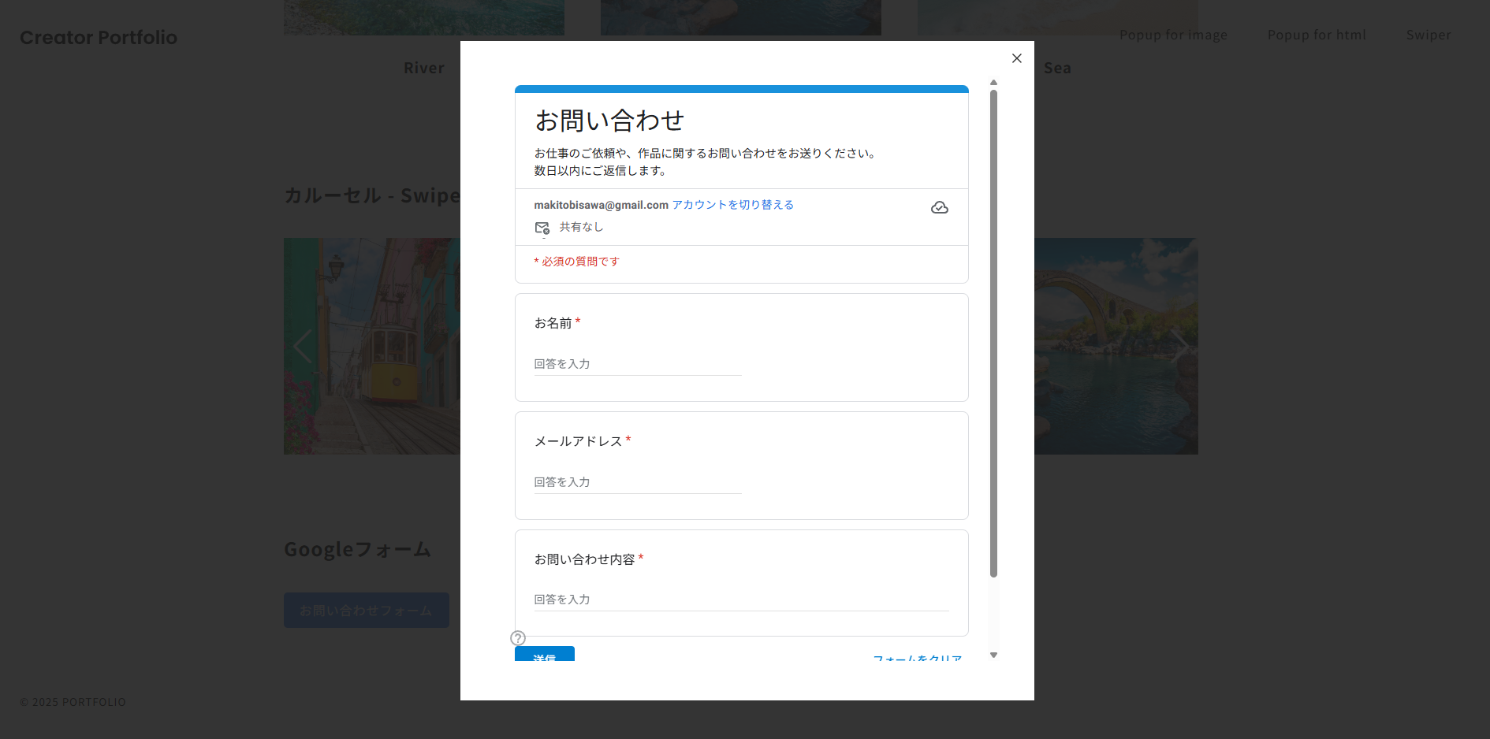
Task: Close the contact form popup
Action: coord(1016,58)
